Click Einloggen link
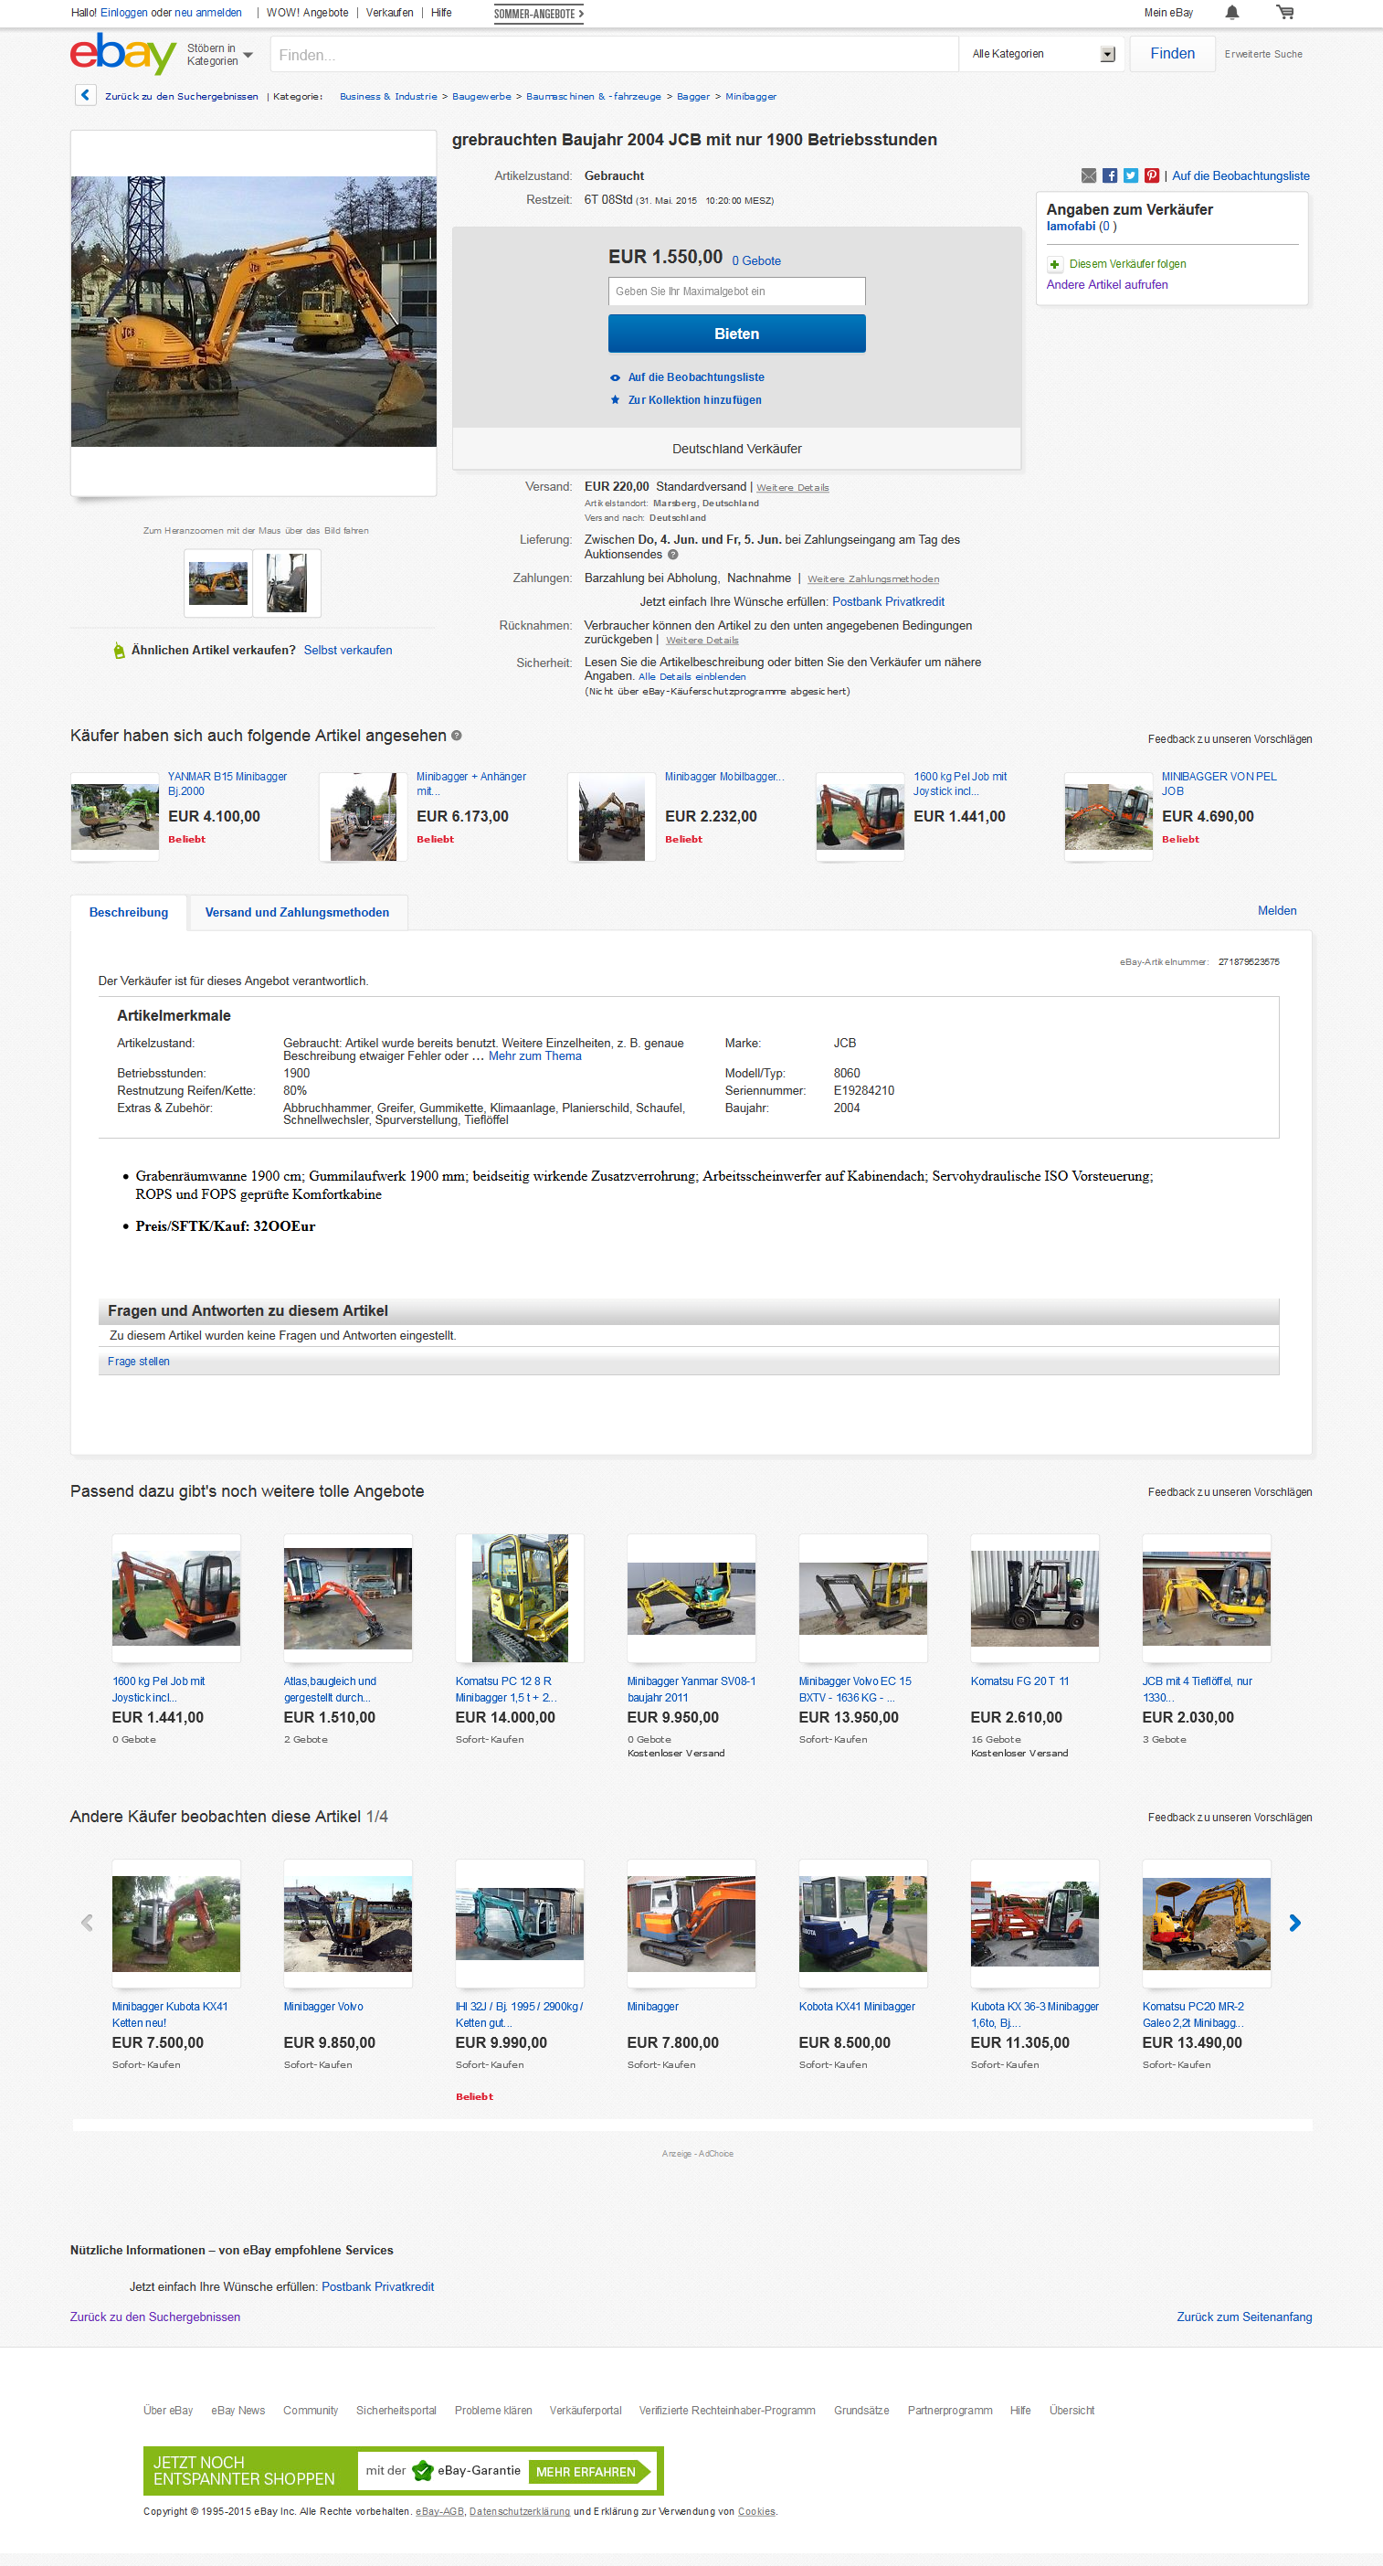This screenshot has height=2566, width=1383. coord(123,13)
